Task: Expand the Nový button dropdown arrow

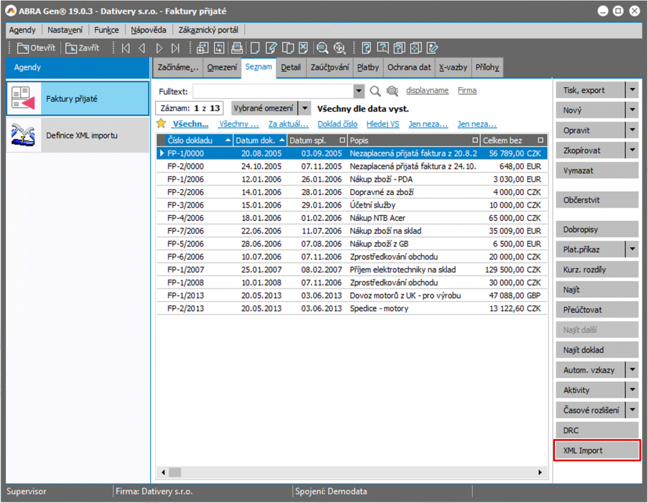Action: [x=632, y=110]
